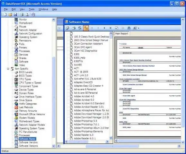Click the Print toolbar icon
Viewport: 186px width, 154px height.
pos(22,14)
